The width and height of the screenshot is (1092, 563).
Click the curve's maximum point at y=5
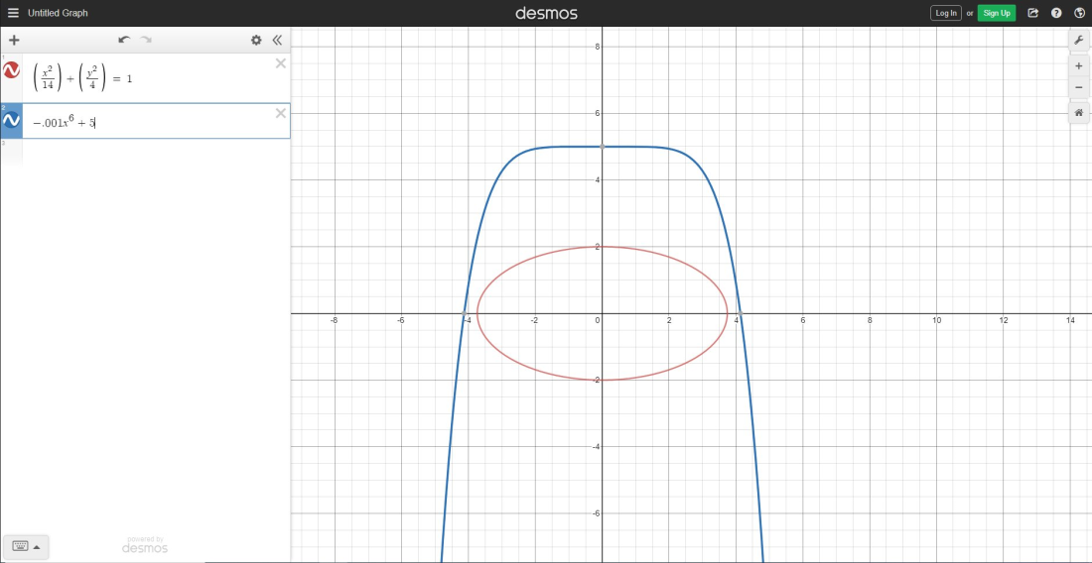tap(603, 147)
